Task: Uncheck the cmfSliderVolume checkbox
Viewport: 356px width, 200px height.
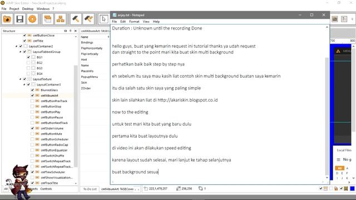Action: [x=32, y=128]
